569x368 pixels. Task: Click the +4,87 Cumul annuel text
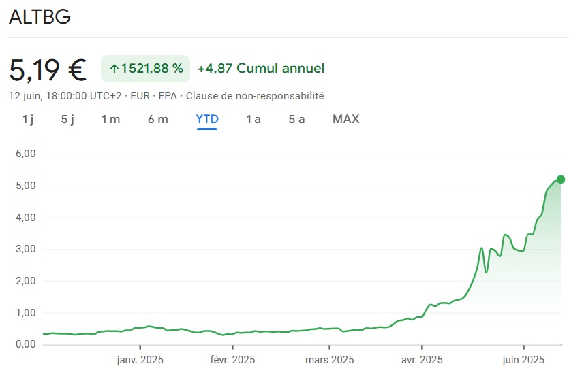tap(261, 69)
